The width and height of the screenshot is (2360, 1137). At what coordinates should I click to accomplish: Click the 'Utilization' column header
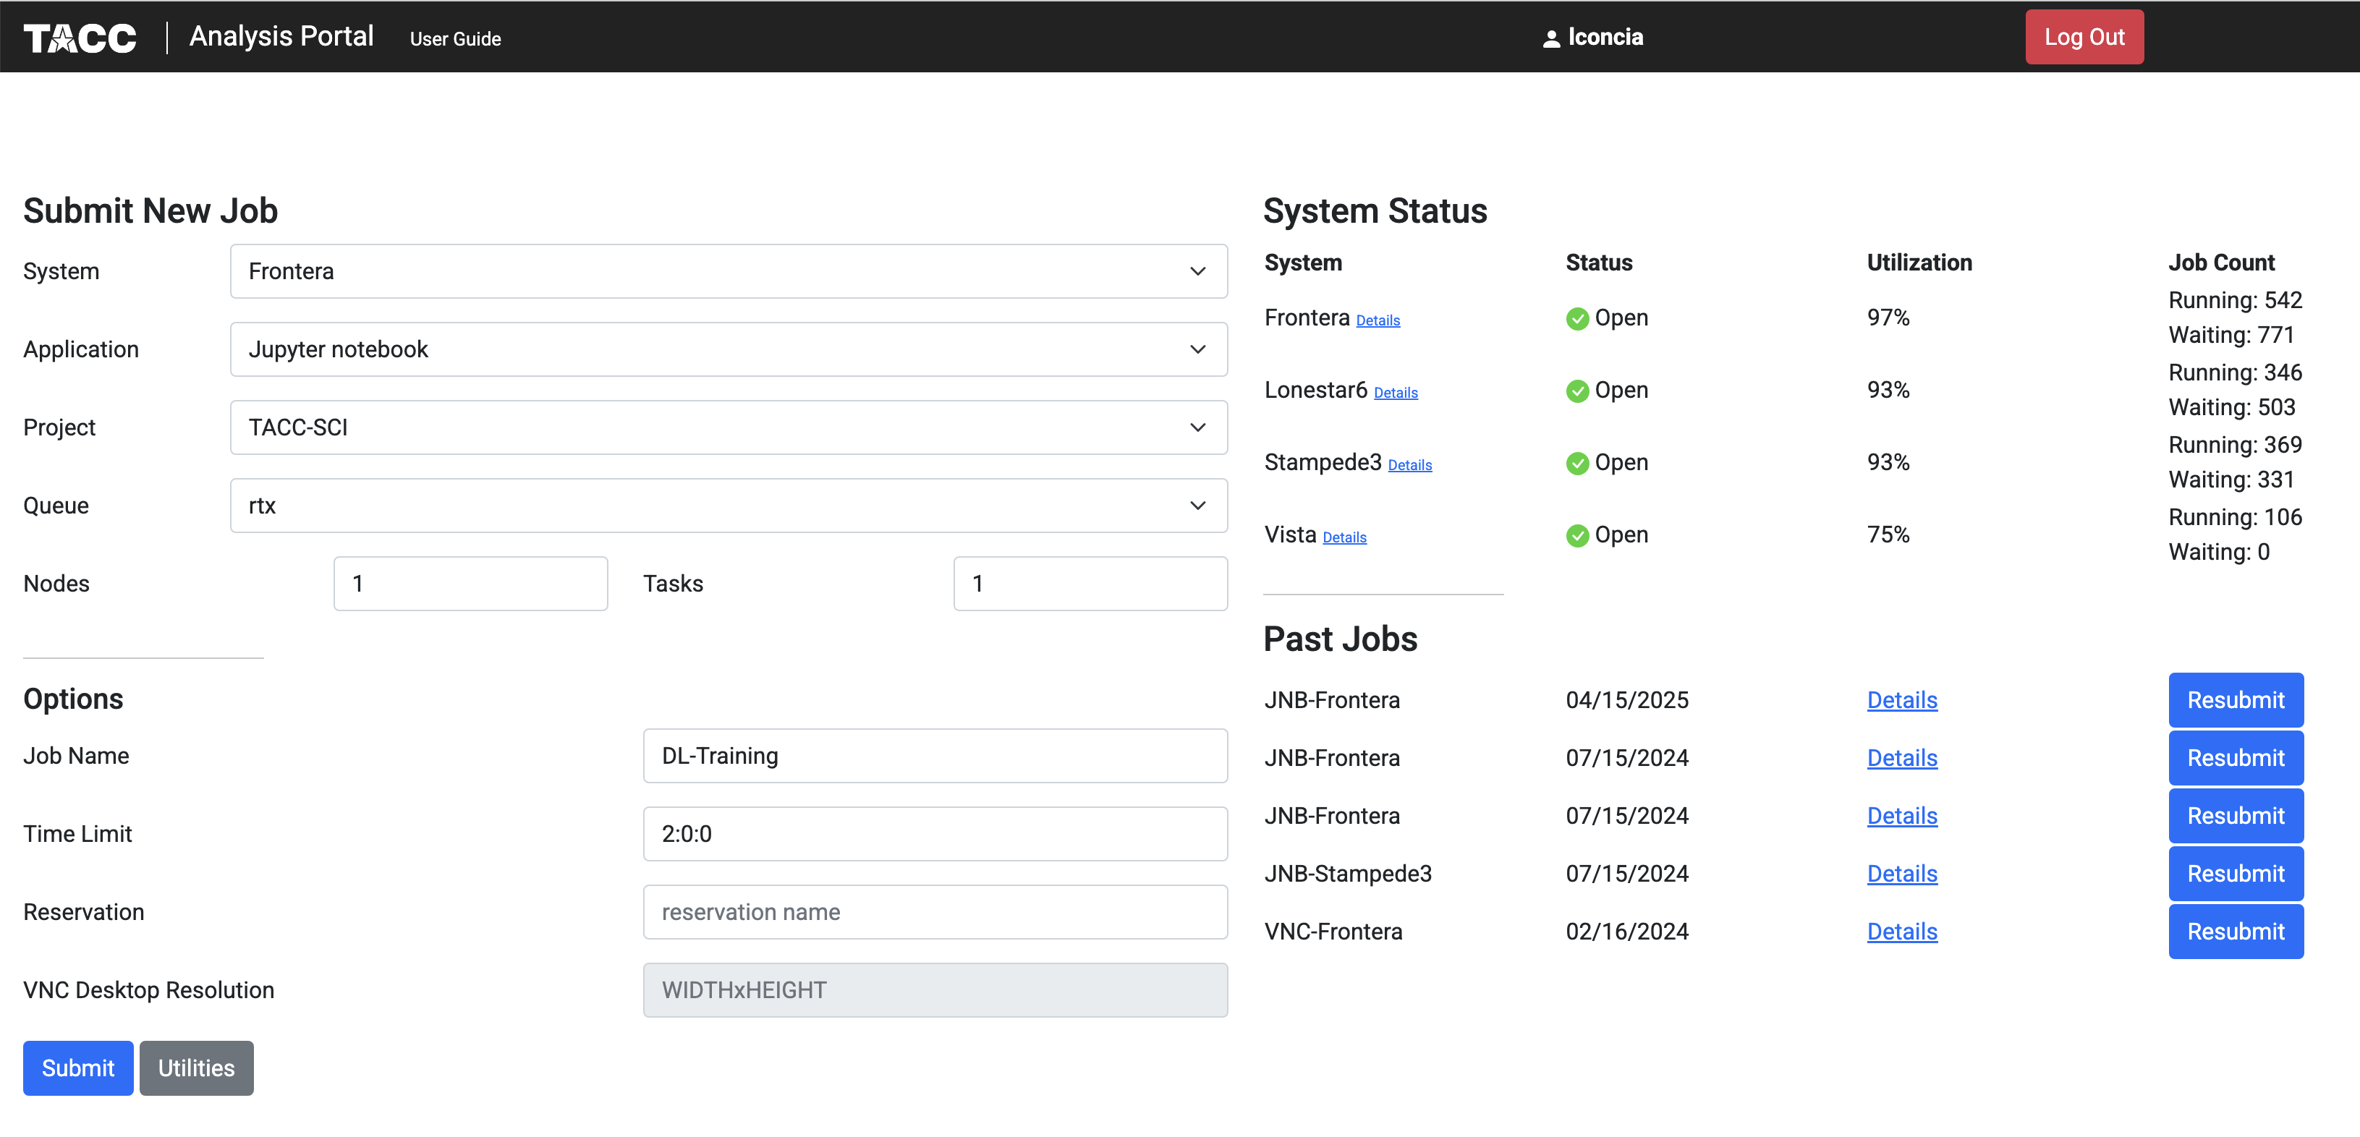[x=1919, y=263]
